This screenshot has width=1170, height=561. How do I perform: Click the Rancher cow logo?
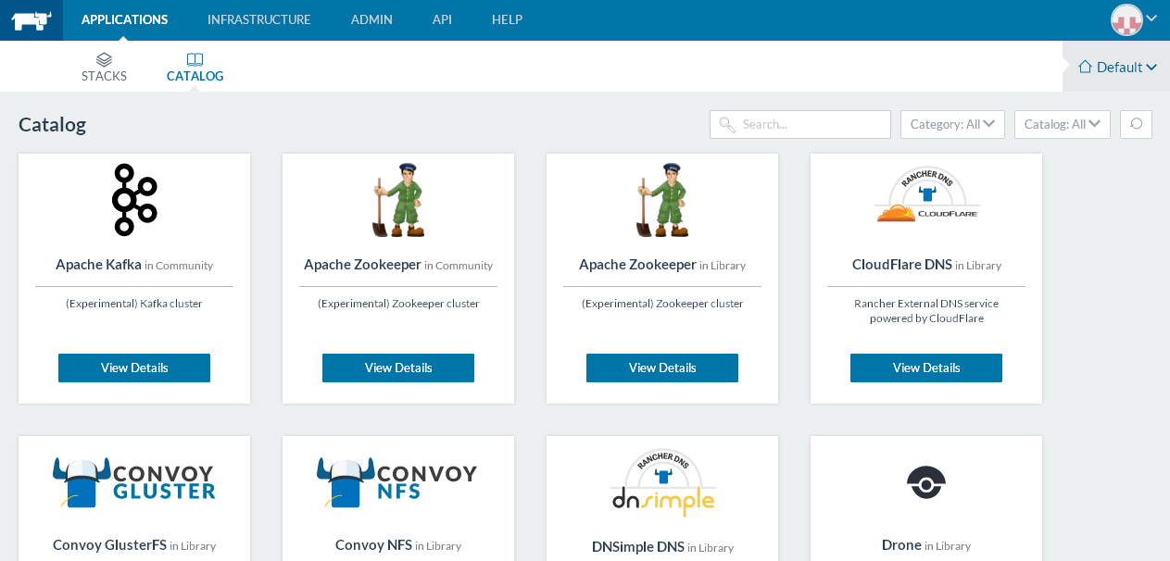(x=31, y=20)
